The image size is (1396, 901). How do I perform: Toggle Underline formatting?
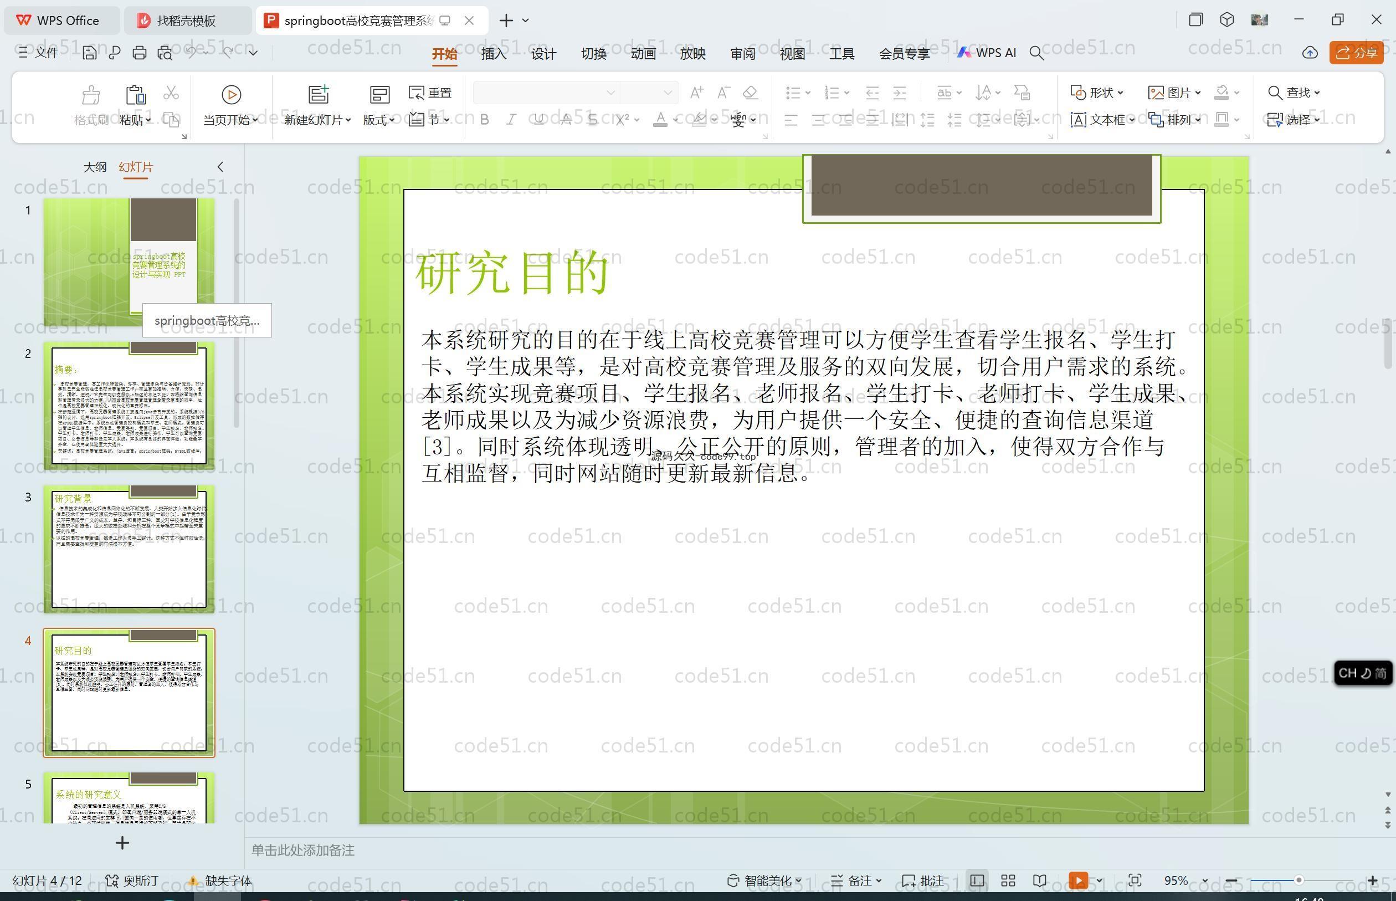point(538,119)
